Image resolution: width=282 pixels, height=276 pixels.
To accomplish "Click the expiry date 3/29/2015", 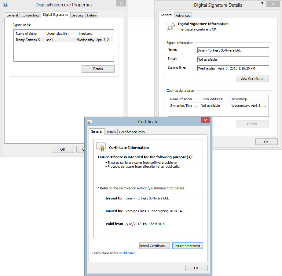I will click(157, 224).
